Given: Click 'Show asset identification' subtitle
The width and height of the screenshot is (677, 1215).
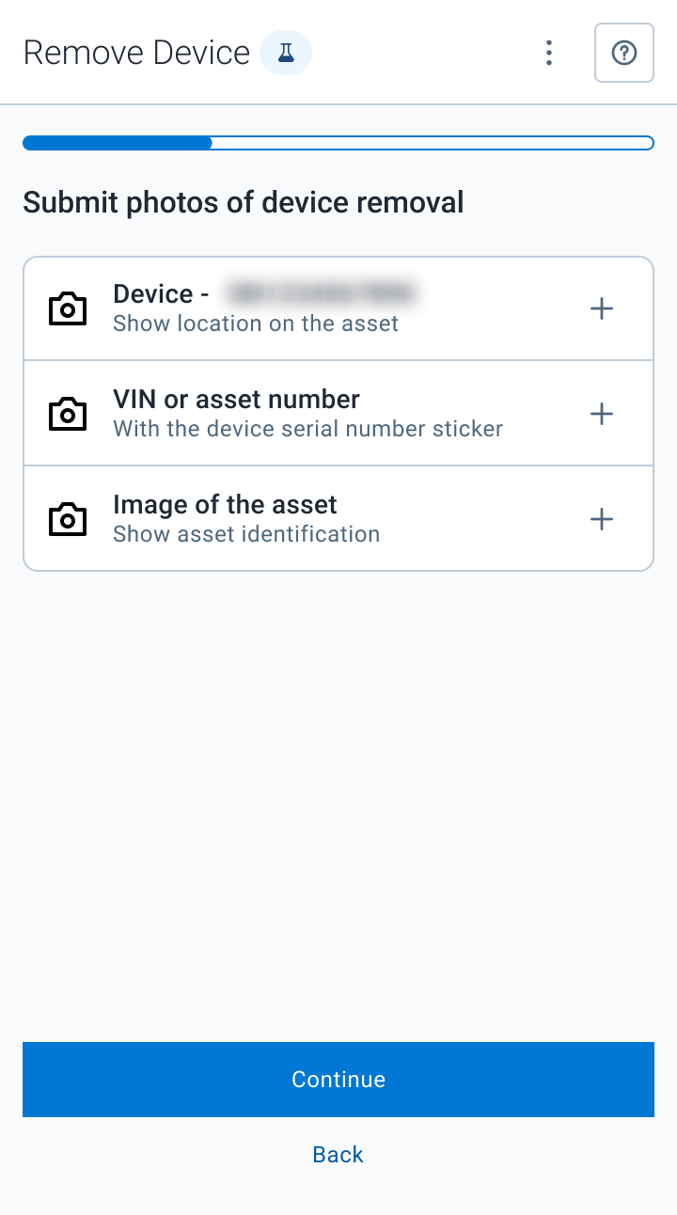Looking at the screenshot, I should [x=246, y=534].
